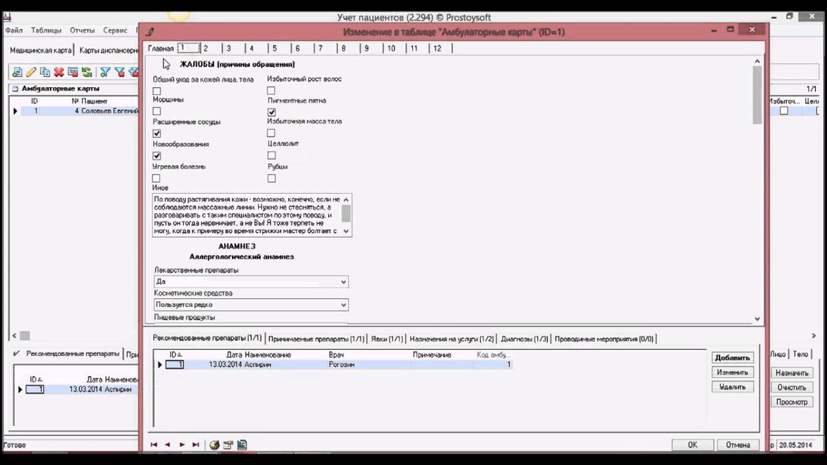Click the Добавить button

point(733,358)
